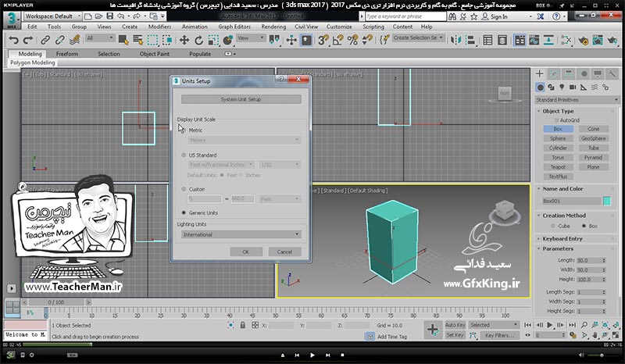
Task: Toggle the Angle Snap icon
Action: (338, 40)
